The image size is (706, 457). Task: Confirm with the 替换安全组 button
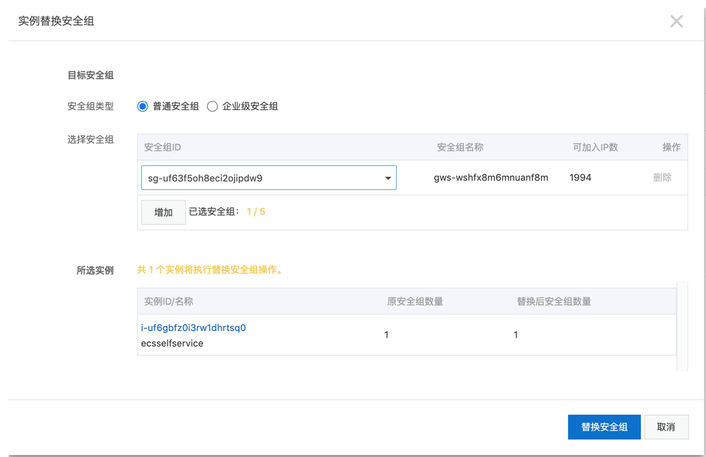tap(604, 427)
